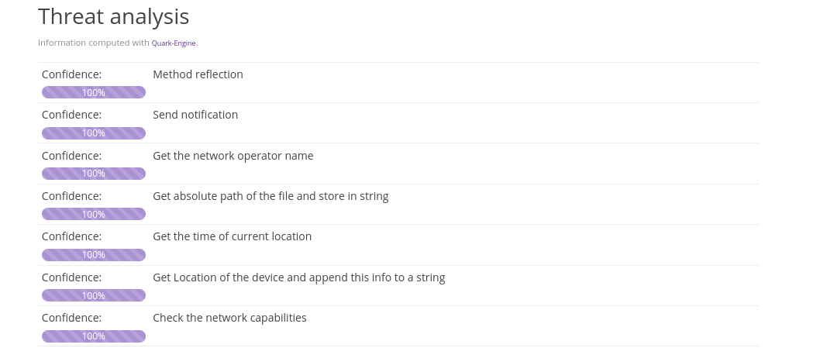Click Get the network operator name

[233, 156]
